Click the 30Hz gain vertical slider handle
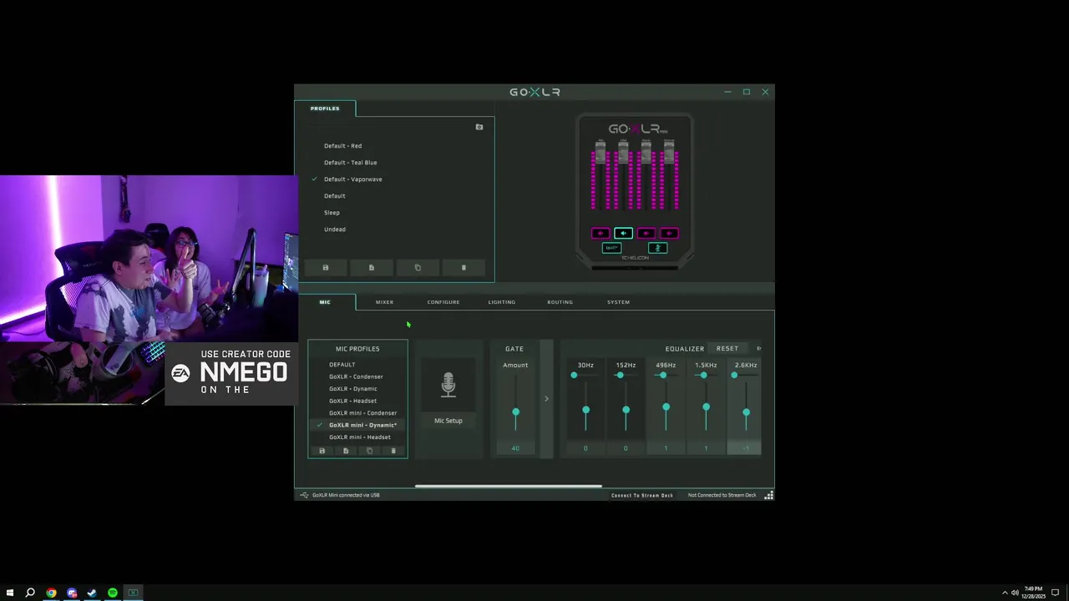The width and height of the screenshot is (1069, 601). click(x=585, y=410)
